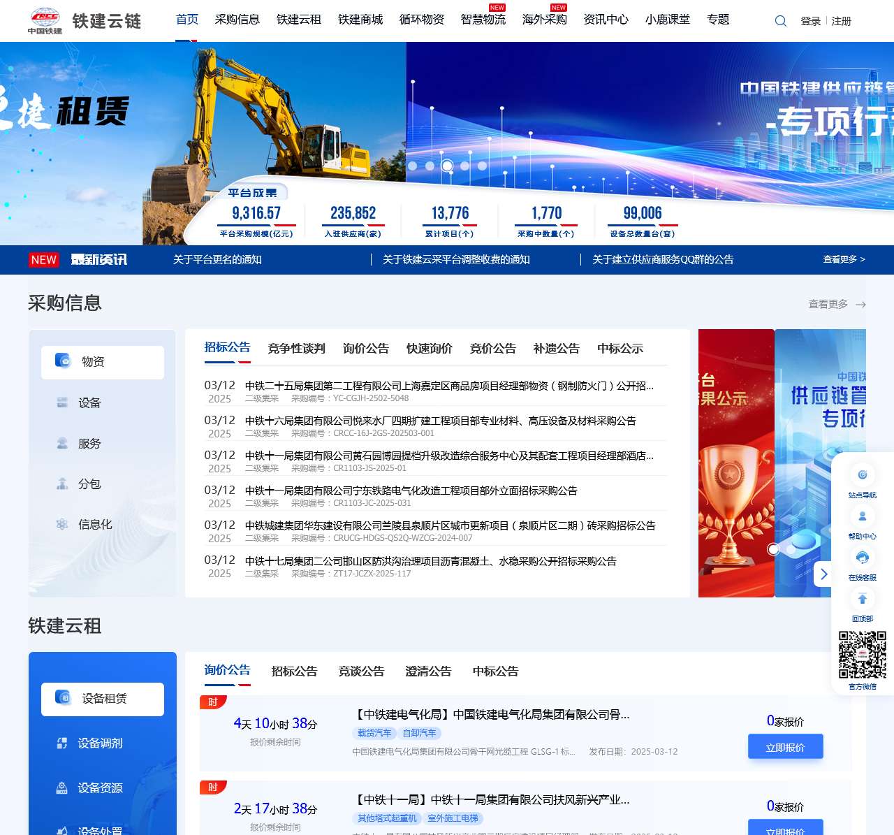Switch to the 补遗公告 tab
Screen dimensions: 894x835
point(557,349)
